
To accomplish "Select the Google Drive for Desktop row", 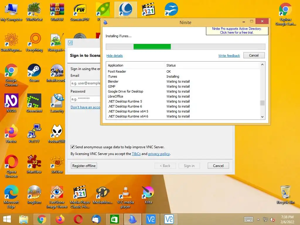I will [183, 91].
